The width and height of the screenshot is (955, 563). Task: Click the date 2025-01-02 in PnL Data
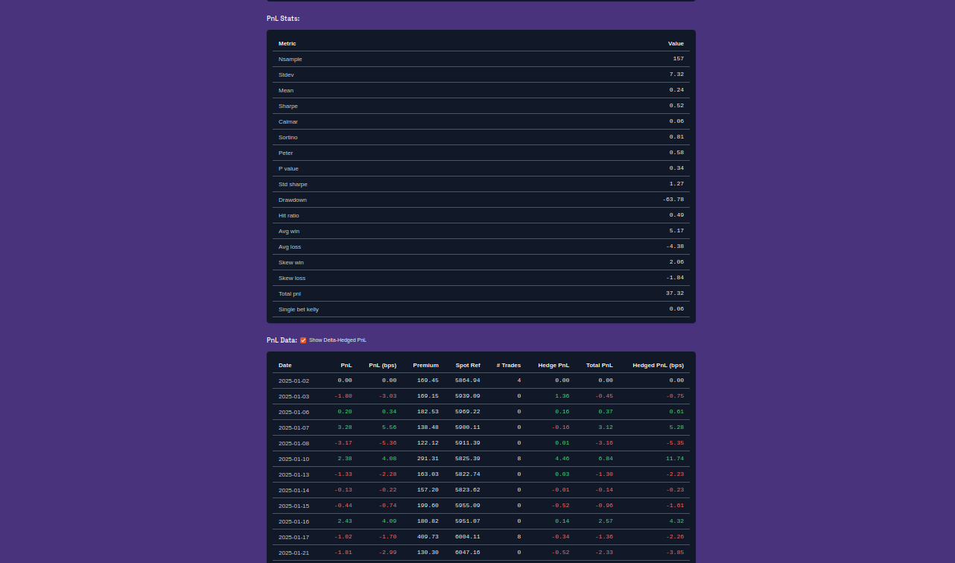click(x=294, y=381)
